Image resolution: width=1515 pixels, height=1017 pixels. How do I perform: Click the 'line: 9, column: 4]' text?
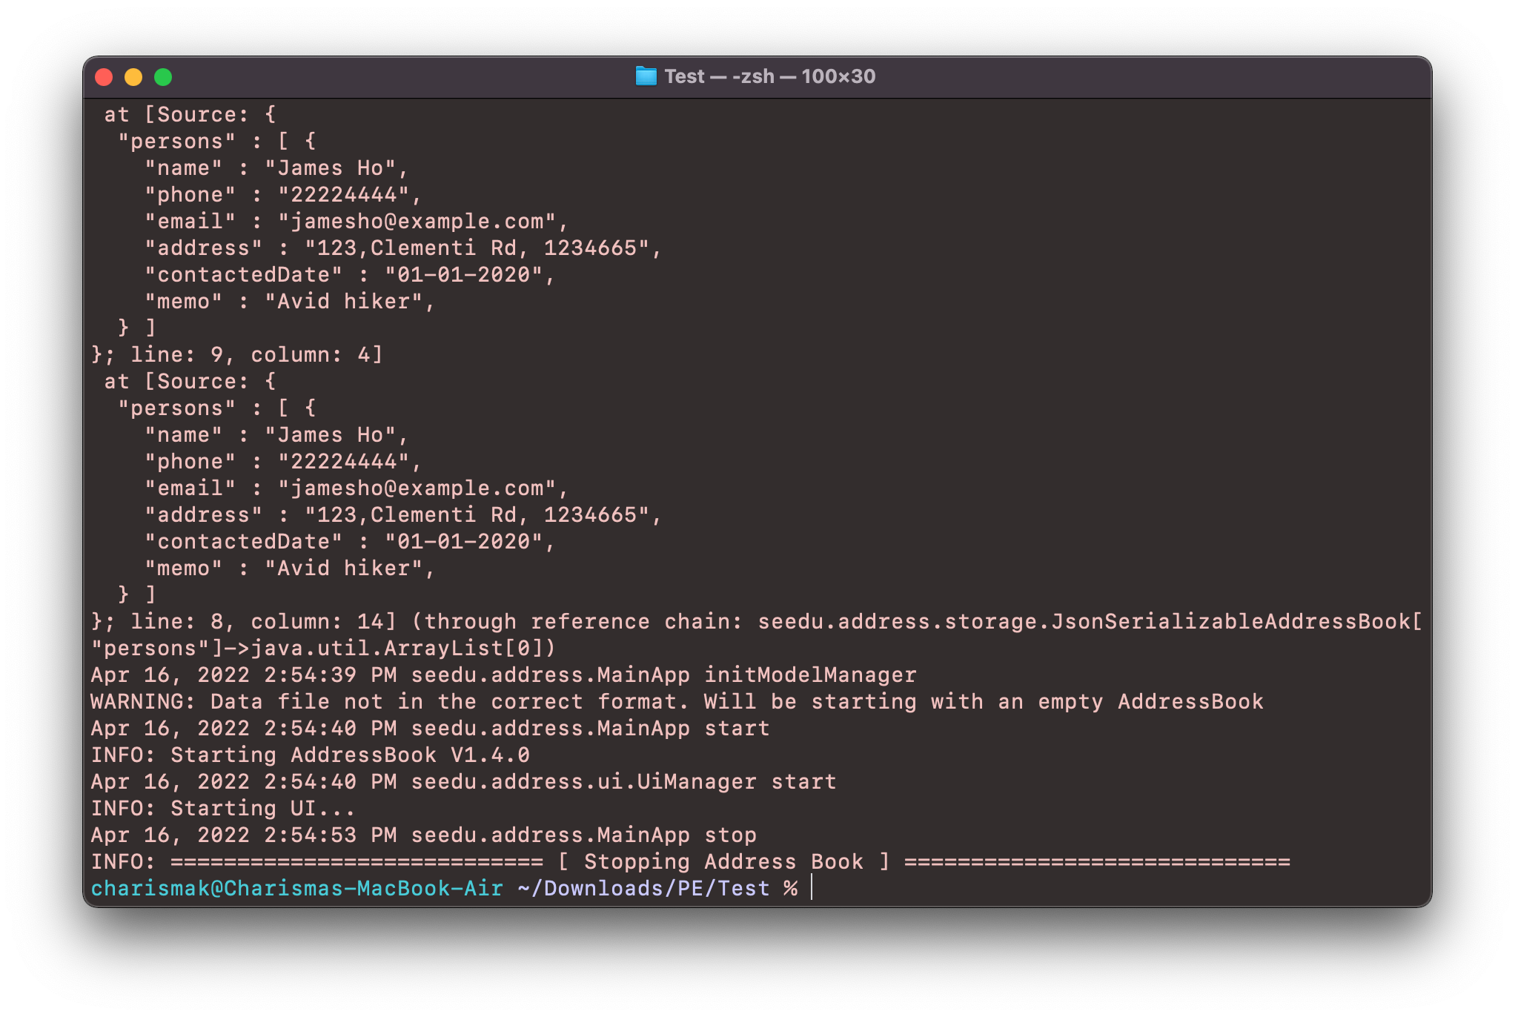[x=256, y=354]
